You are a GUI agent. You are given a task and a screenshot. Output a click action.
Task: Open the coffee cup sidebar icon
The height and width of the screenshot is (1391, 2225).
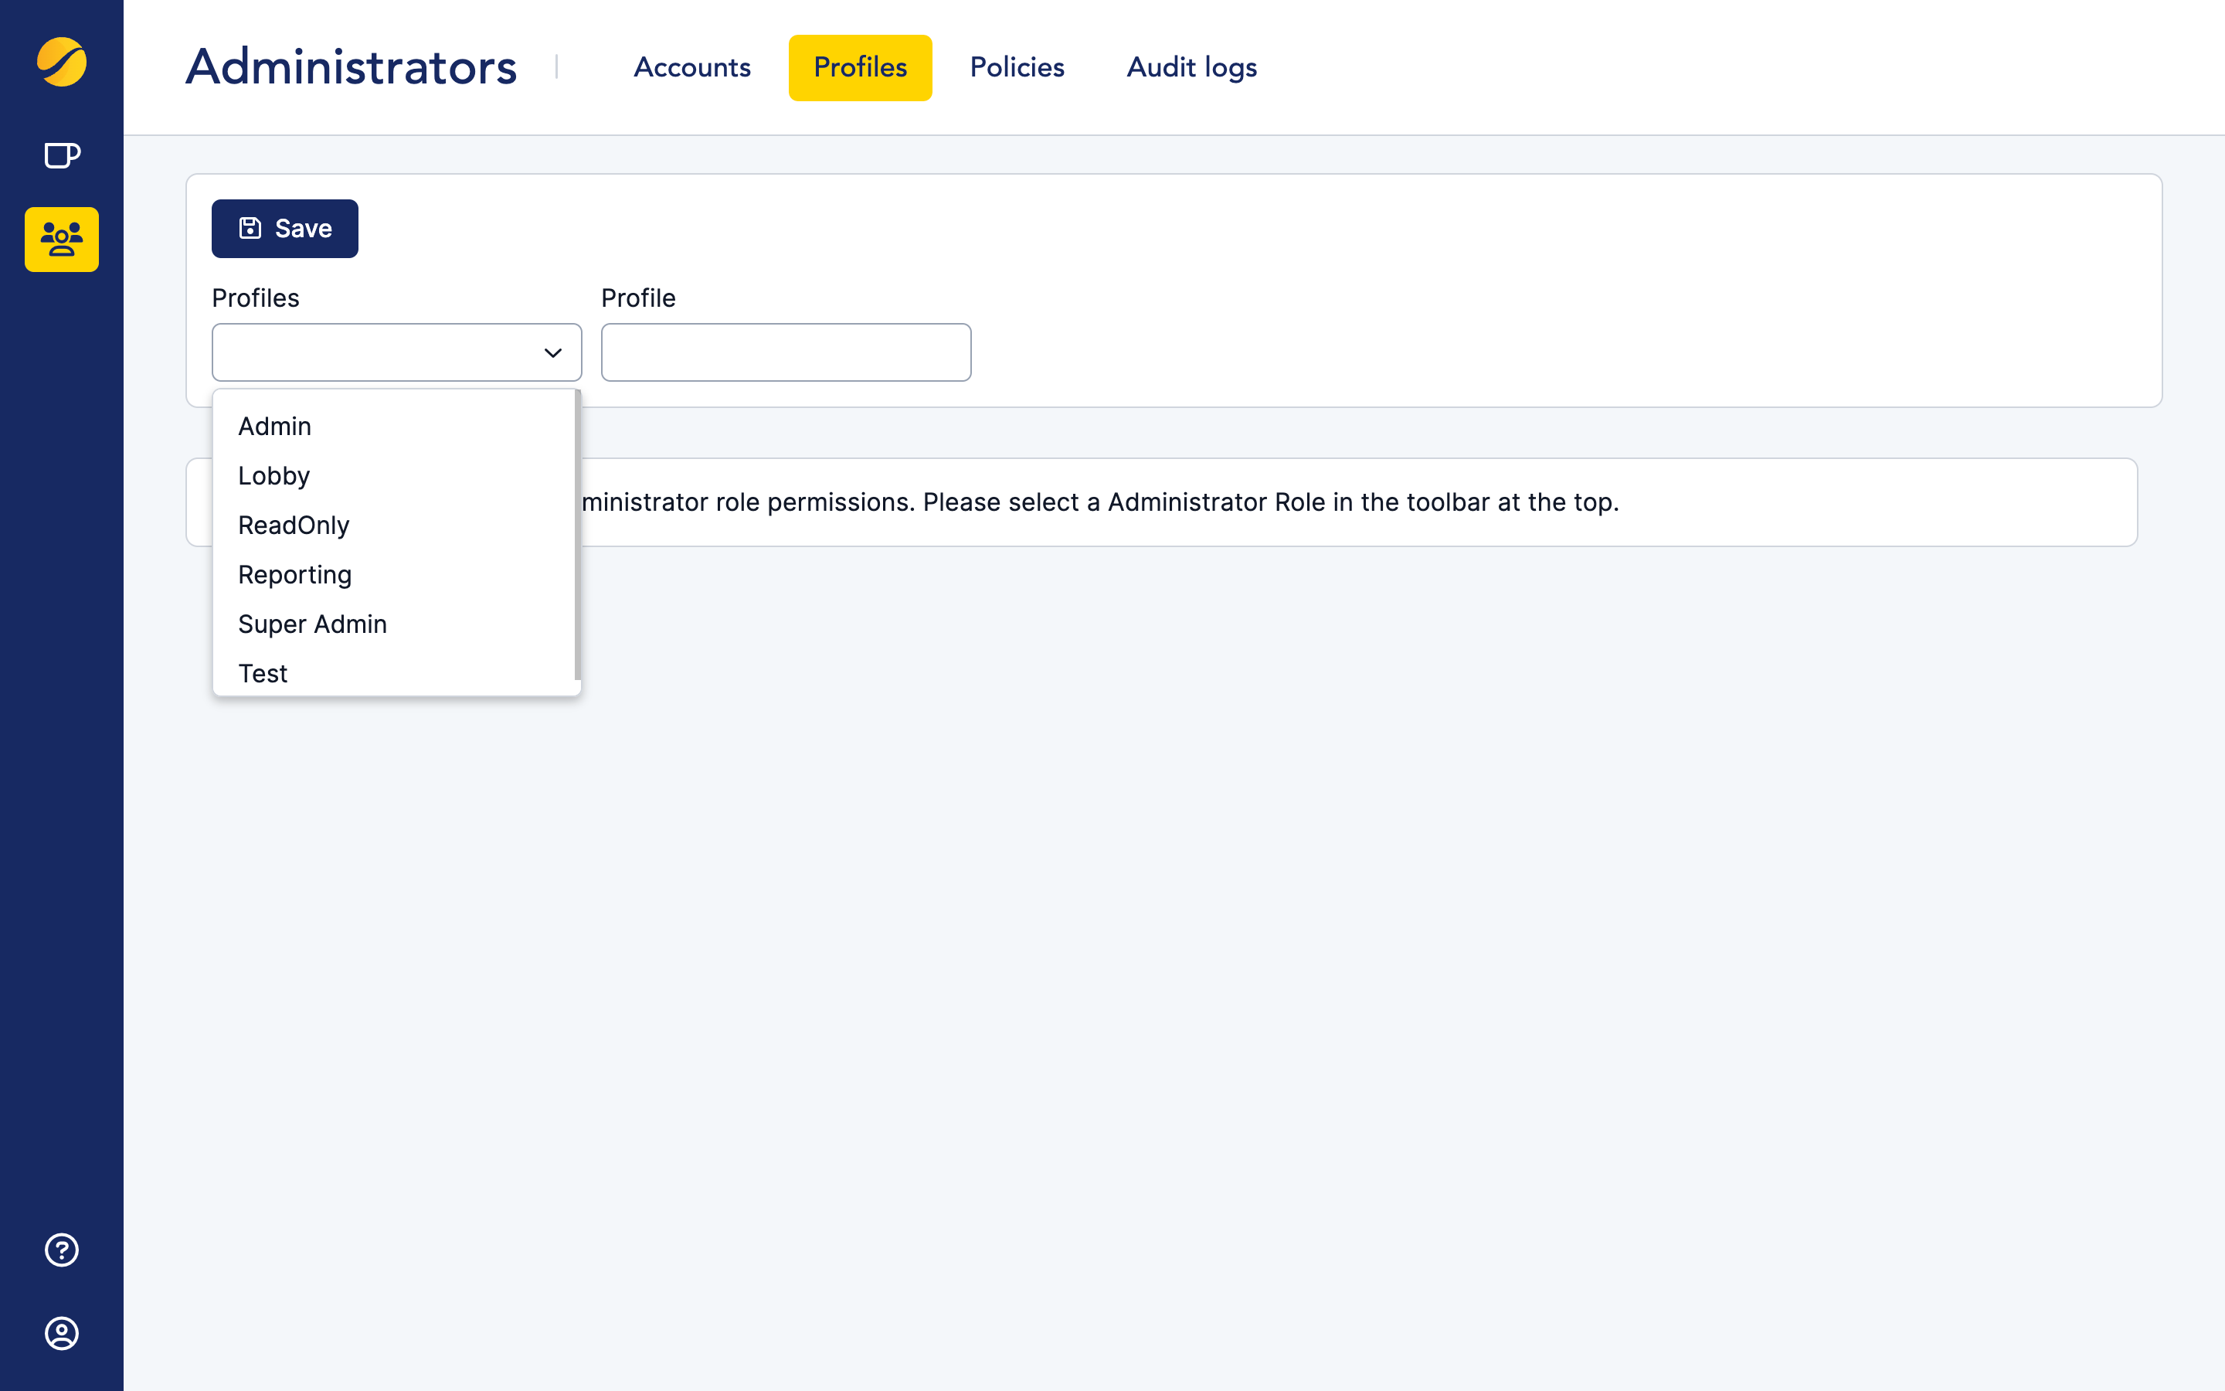pyautogui.click(x=62, y=155)
